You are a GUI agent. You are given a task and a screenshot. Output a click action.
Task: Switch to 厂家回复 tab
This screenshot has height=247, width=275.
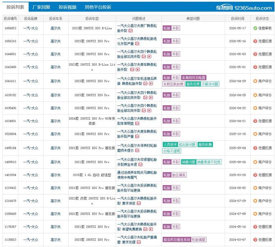coord(41,7)
